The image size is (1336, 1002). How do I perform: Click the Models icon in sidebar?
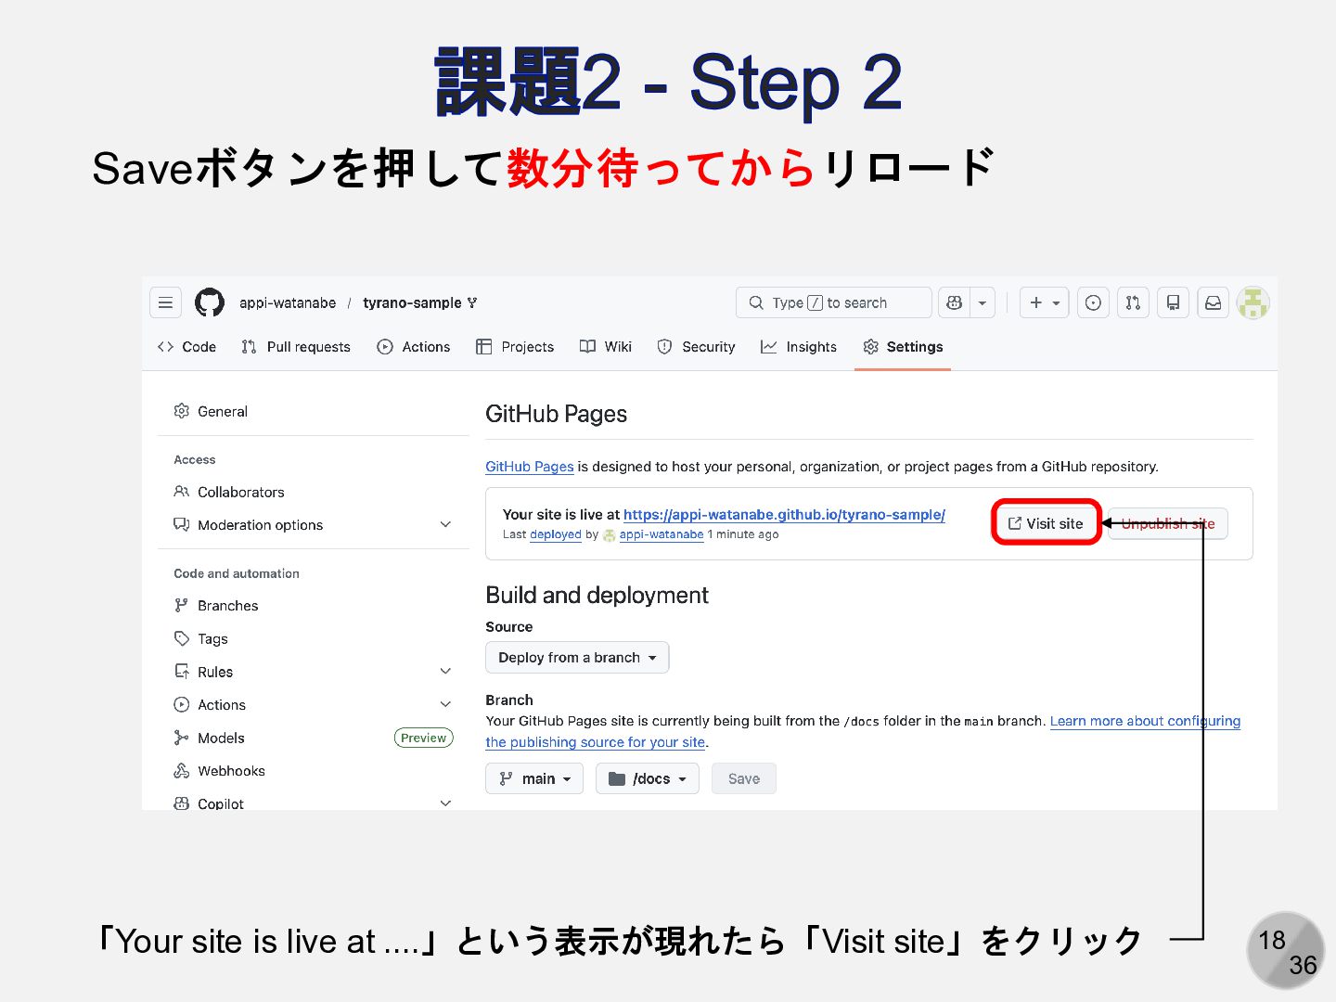pyautogui.click(x=182, y=739)
